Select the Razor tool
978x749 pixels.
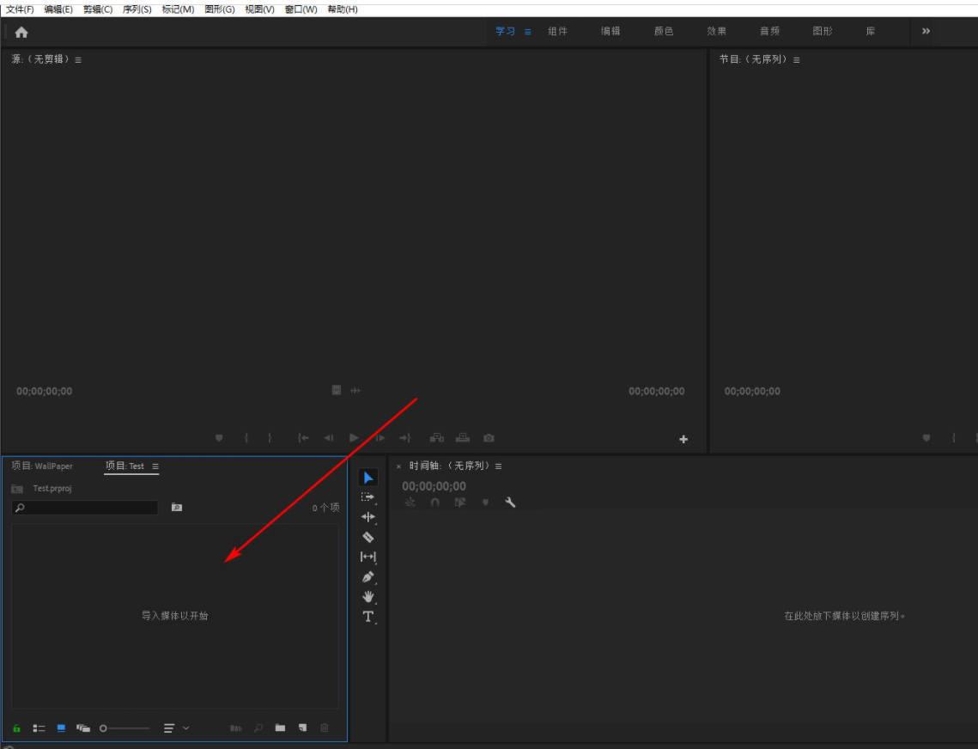pyautogui.click(x=368, y=537)
